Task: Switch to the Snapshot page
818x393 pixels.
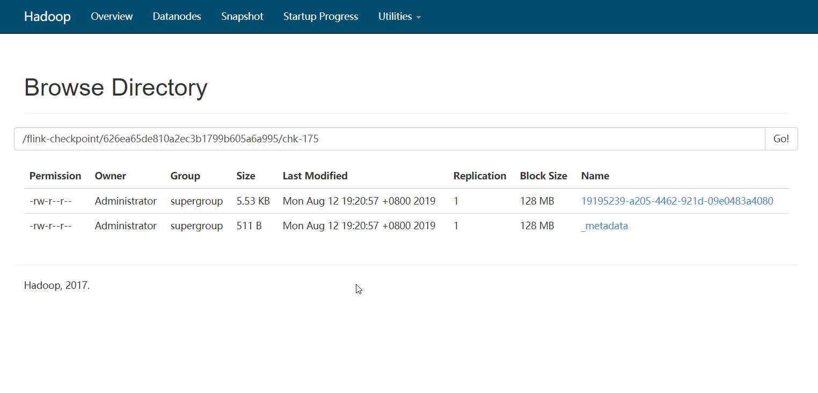Action: [242, 17]
